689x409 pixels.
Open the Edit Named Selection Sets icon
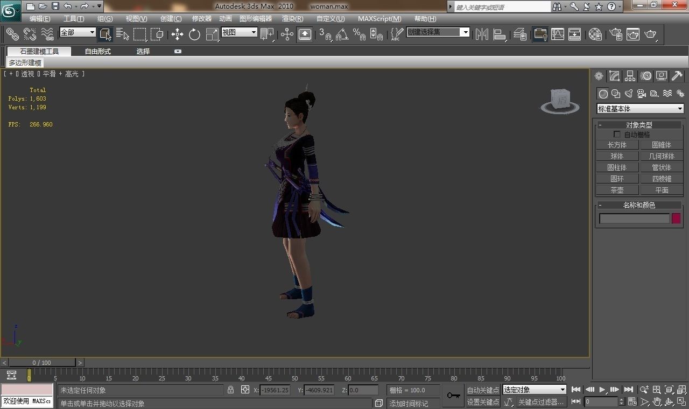tap(396, 34)
